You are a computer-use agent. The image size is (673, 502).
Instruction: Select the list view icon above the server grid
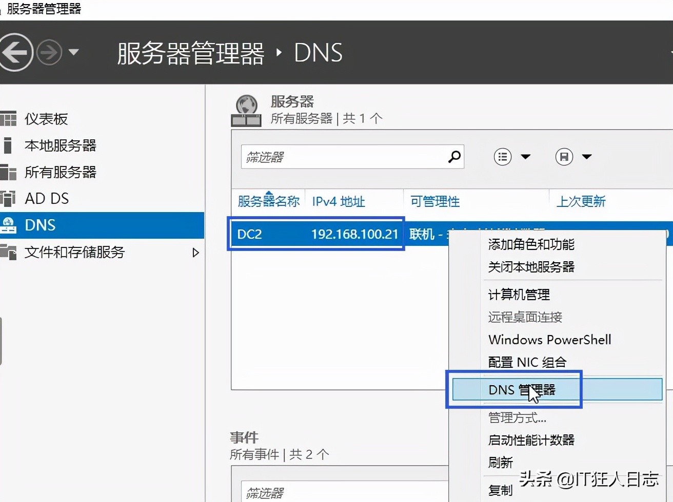[502, 157]
